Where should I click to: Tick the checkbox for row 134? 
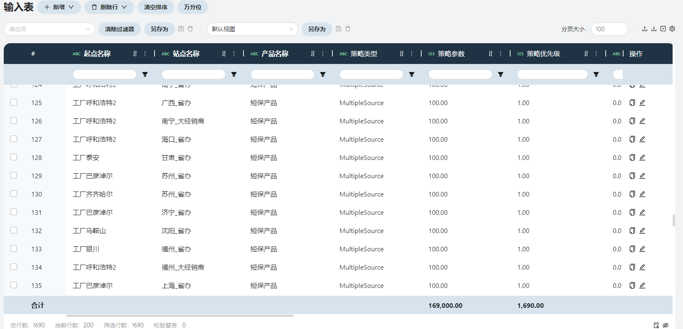(x=14, y=267)
